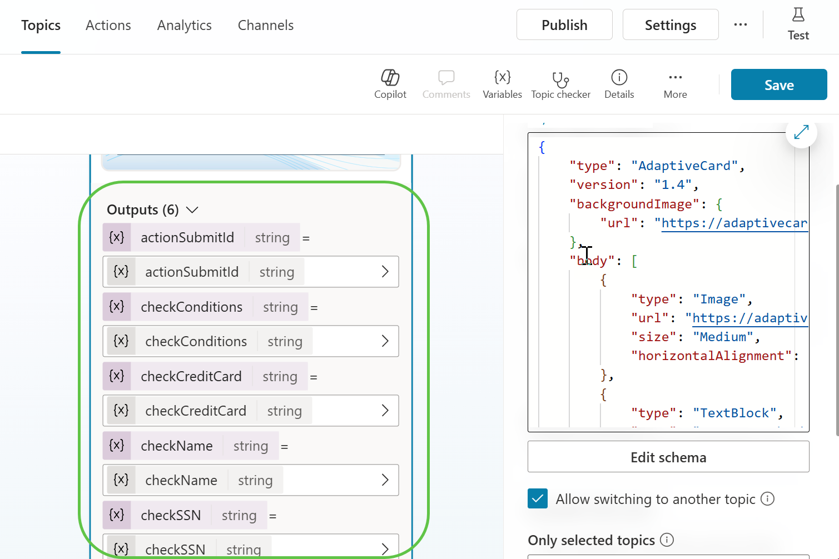Viewport: 839px width, 559px height.
Task: Switch to the Analytics tab
Action: (x=184, y=26)
